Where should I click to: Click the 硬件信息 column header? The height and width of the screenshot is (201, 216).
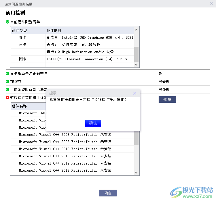(54, 30)
